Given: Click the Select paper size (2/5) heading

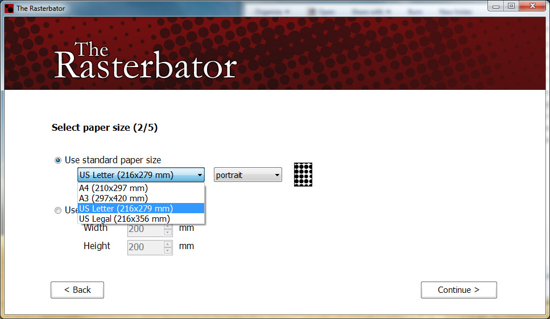Looking at the screenshot, I should pyautogui.click(x=105, y=127).
